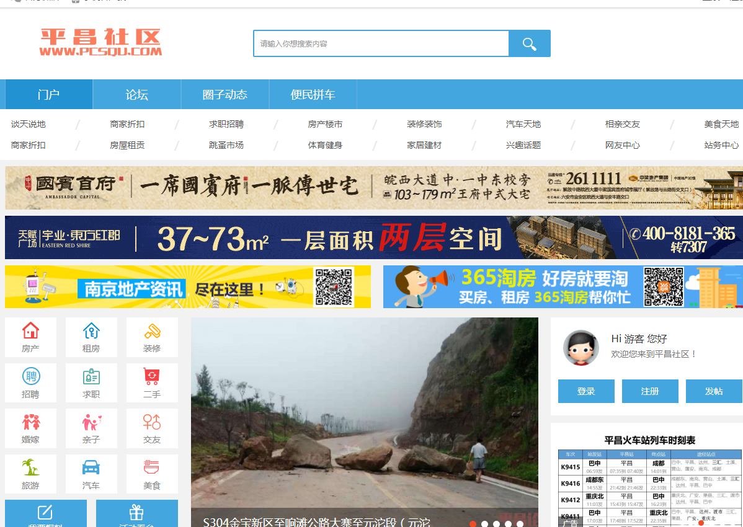Click the gift box icon button
This screenshot has width=743, height=527.
[x=136, y=513]
